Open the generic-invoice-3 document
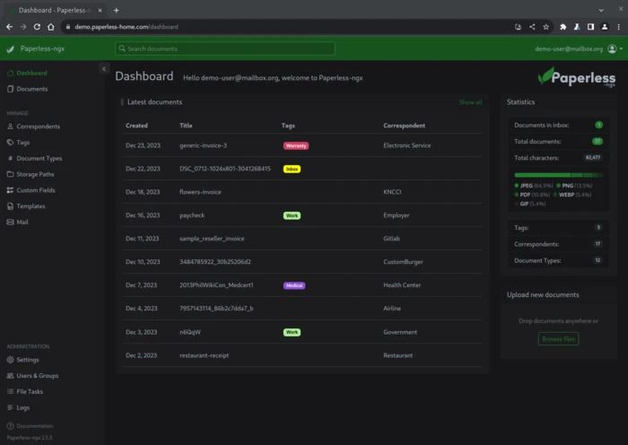This screenshot has height=445, width=628. click(203, 145)
